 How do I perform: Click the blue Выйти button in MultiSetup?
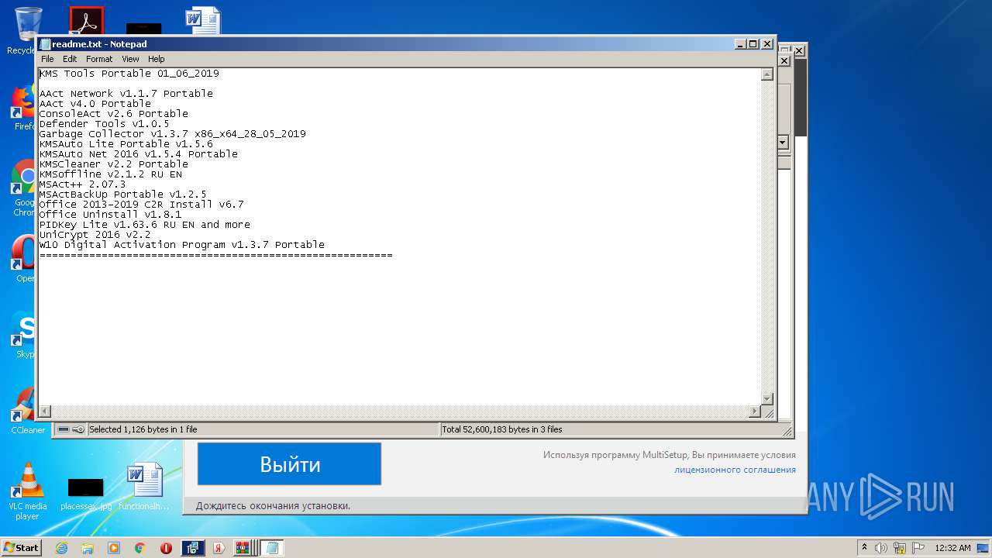point(289,464)
